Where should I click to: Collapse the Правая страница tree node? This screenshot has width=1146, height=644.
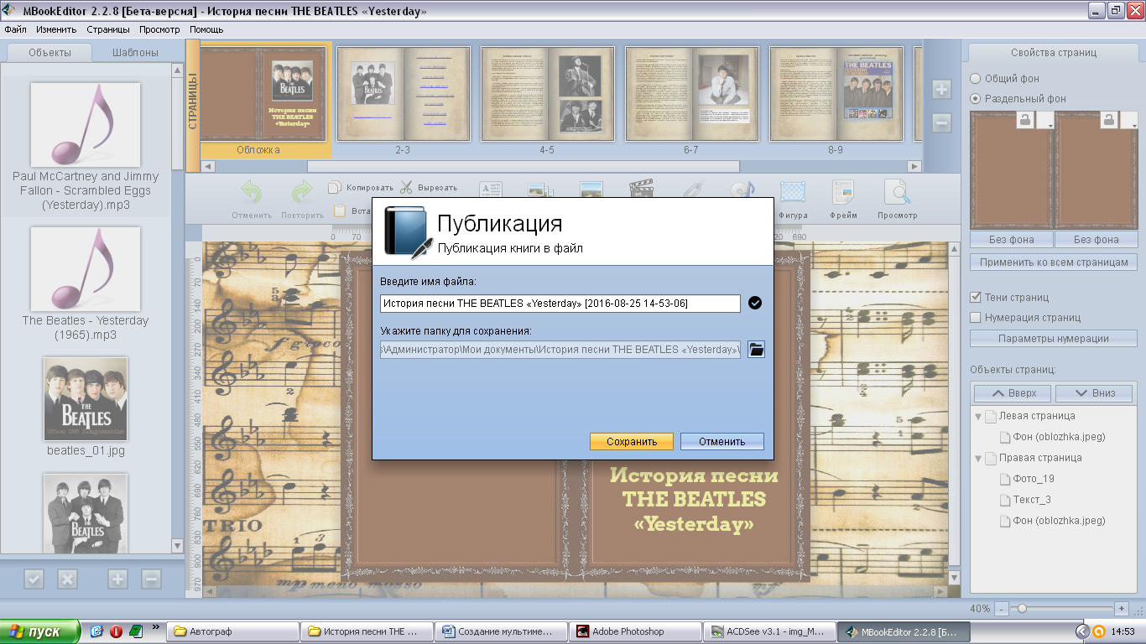(978, 458)
